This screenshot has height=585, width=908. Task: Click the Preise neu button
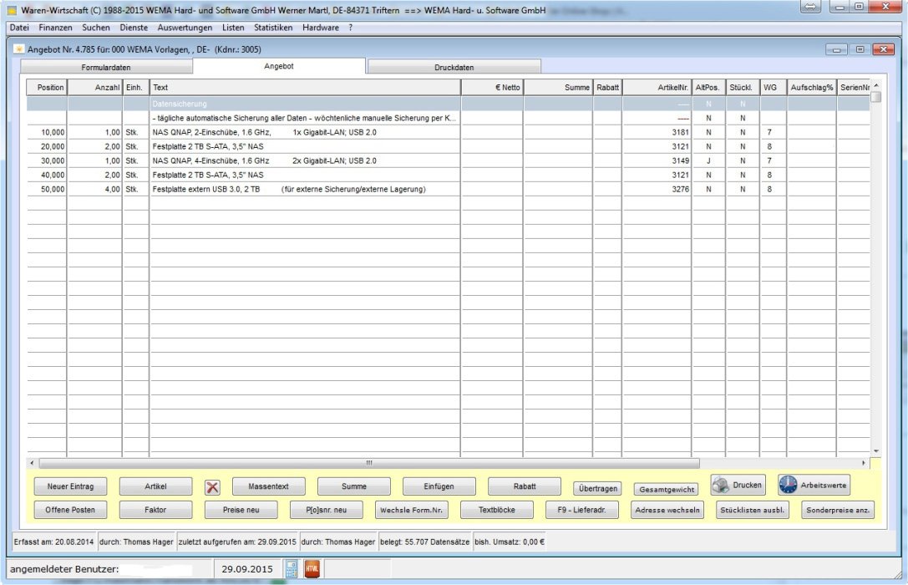pos(241,510)
